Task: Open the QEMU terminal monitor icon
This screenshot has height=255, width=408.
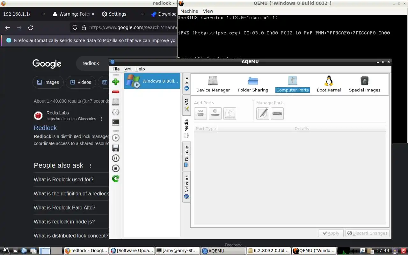Action: tap(116, 122)
